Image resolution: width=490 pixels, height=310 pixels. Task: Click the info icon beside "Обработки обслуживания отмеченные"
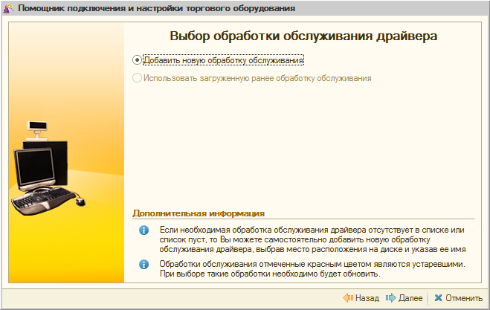(x=144, y=265)
